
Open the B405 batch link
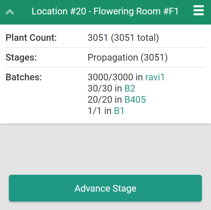(135, 100)
